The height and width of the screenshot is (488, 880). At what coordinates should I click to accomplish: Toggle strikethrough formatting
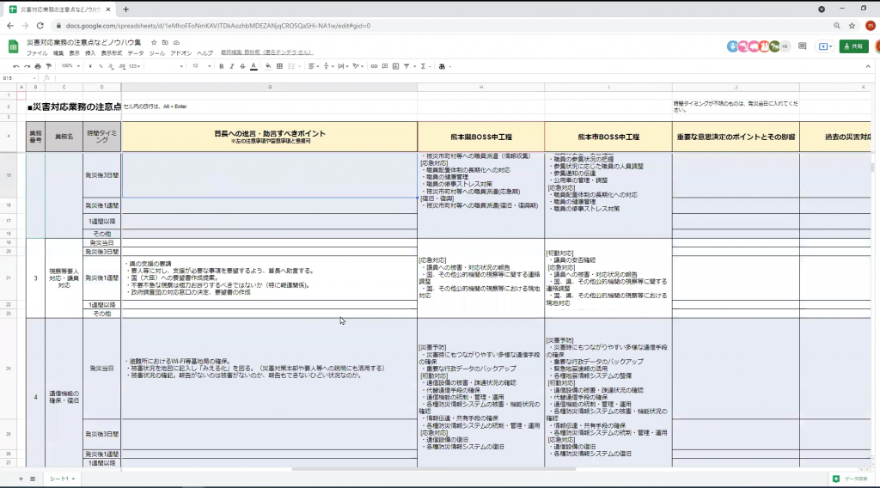click(242, 66)
